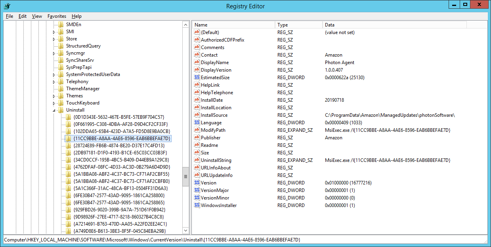Image resolution: width=491 pixels, height=247 pixels.
Task: Select the {A7214691-B763-470D-AA05-A22FD2EE24C1} key
Action: (120, 224)
